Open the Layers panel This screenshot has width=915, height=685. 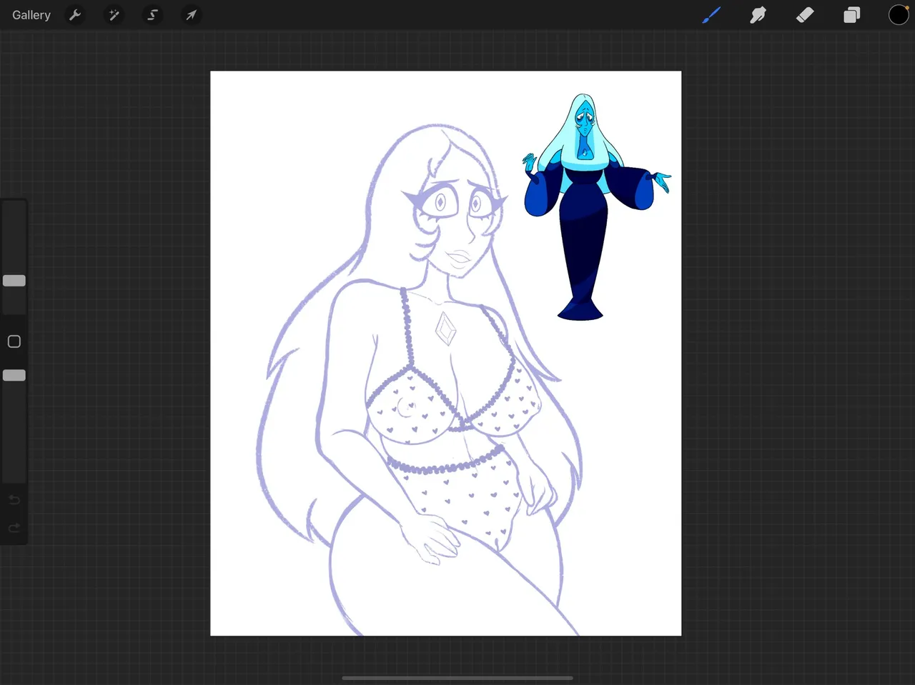tap(851, 15)
